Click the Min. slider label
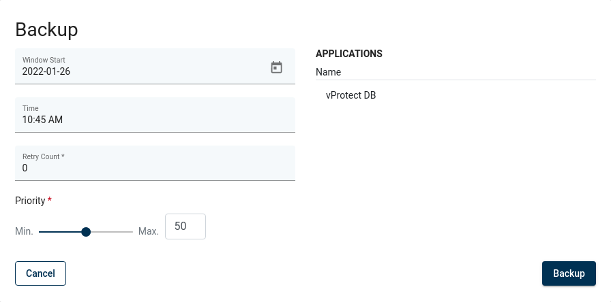Viewport: 611px width, 302px height. point(24,231)
